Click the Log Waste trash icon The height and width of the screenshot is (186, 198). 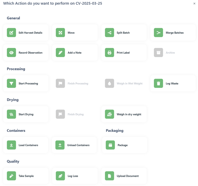(159, 83)
